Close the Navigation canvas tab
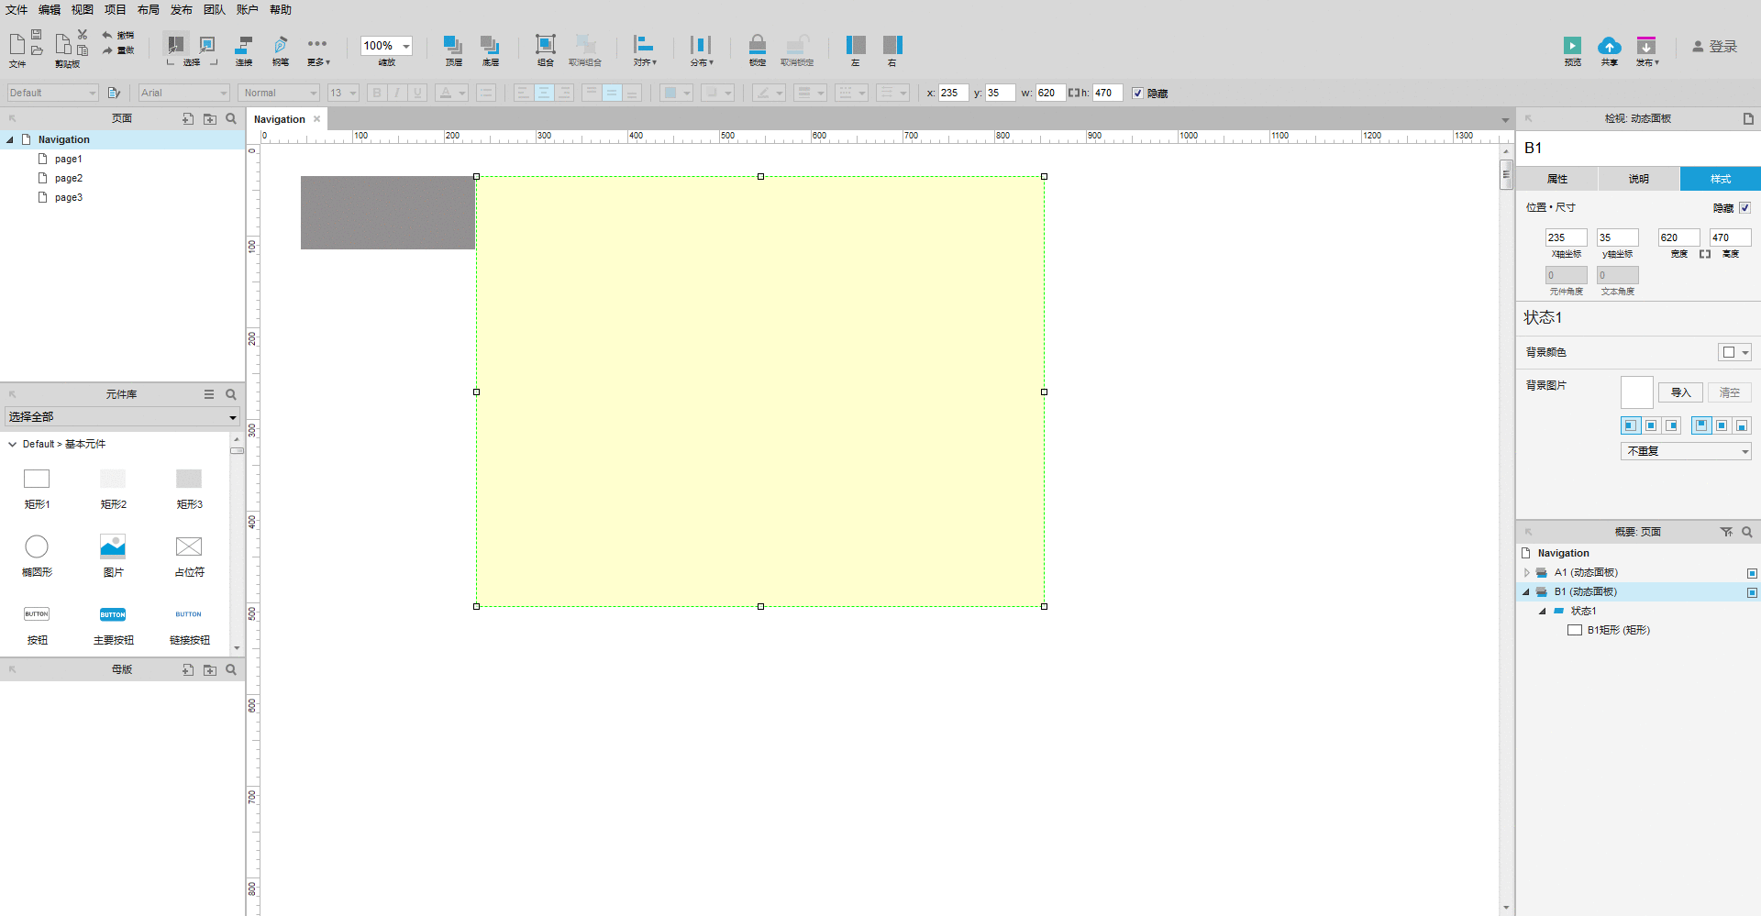 coord(317,119)
